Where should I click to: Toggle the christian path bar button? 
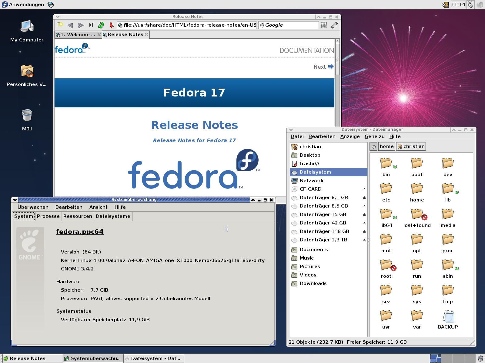pos(411,146)
